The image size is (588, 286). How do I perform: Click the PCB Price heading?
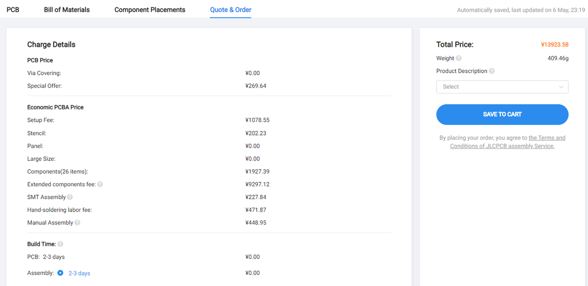[x=40, y=60]
